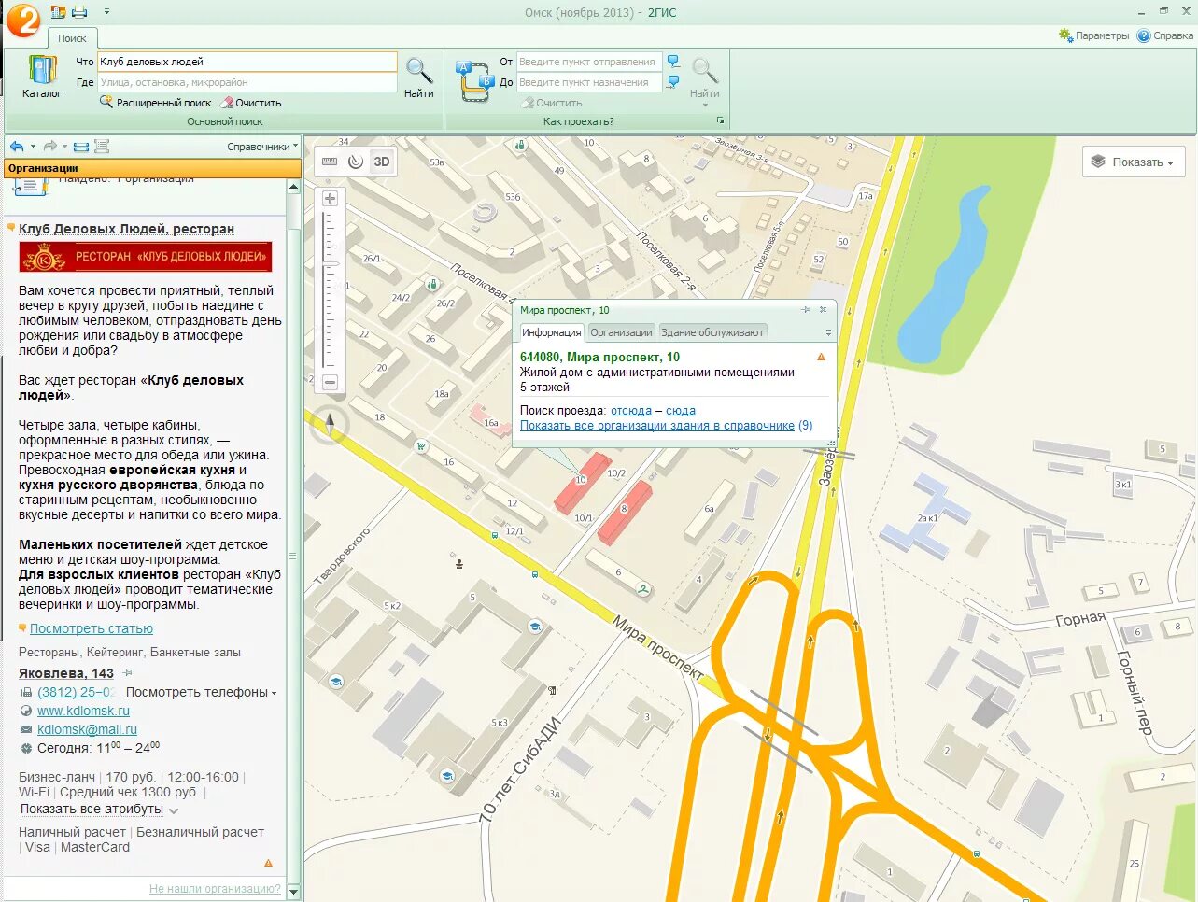Click the orange warning icon in organization card
The height and width of the screenshot is (902, 1198).
click(x=269, y=863)
